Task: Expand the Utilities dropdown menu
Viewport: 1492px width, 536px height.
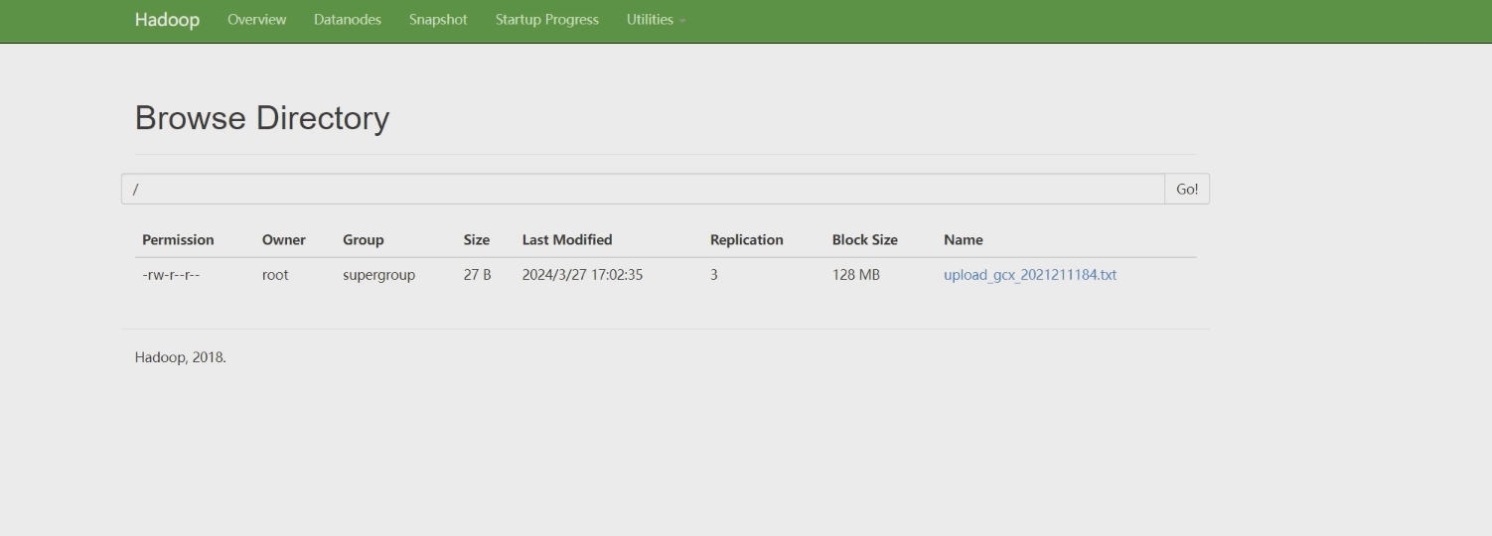Action: pos(656,20)
